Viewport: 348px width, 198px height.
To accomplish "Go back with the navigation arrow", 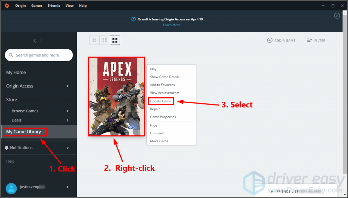I will (x=34, y=41).
